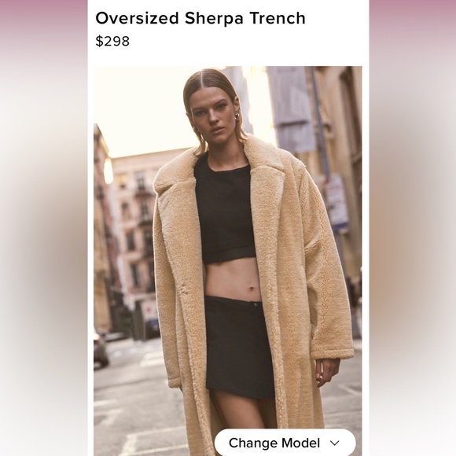Click the parked car in the photo background

pyautogui.click(x=101, y=349)
